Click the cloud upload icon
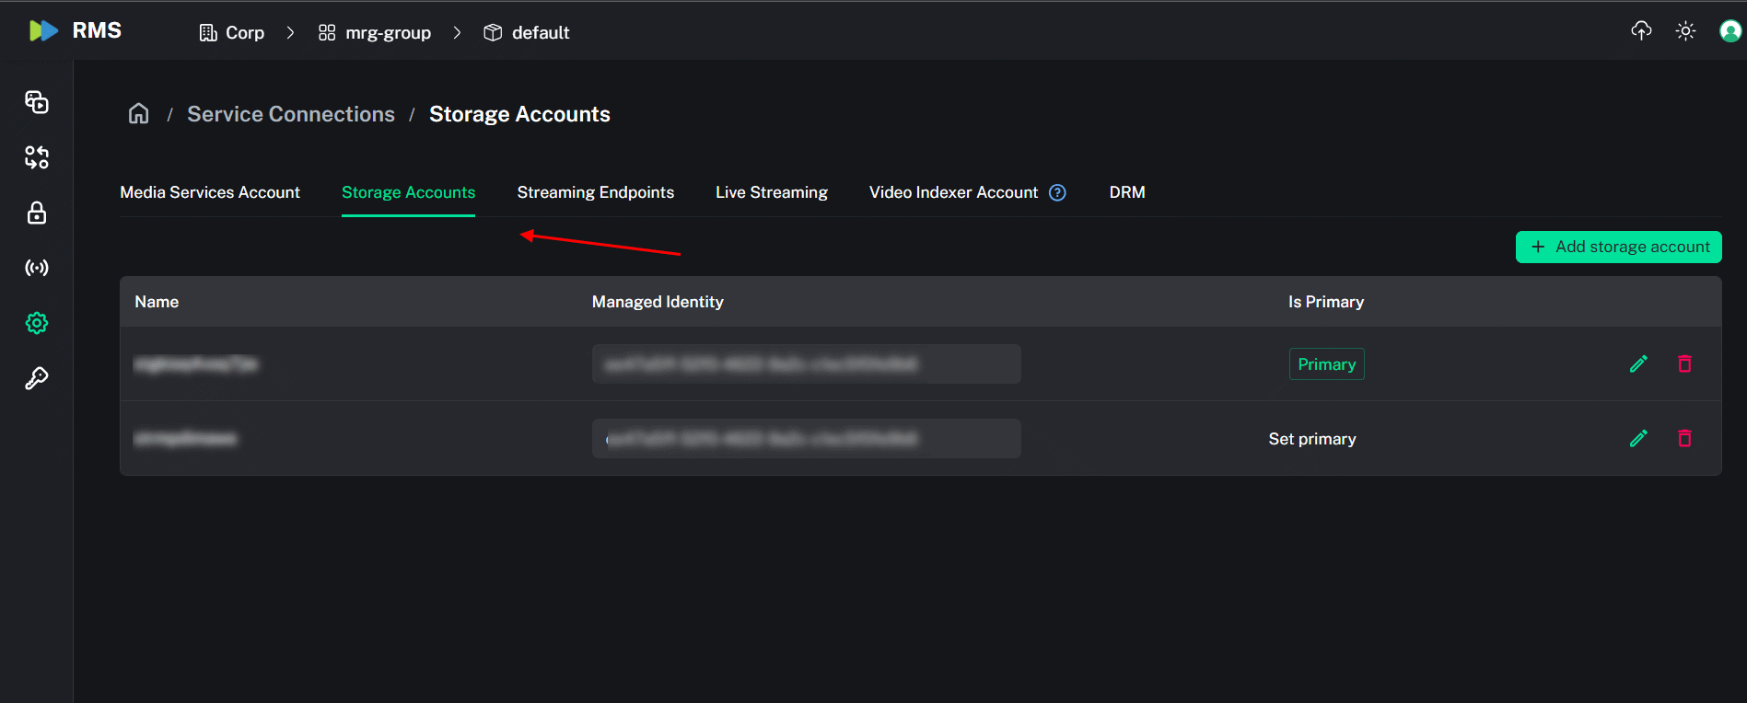The image size is (1747, 703). 1641,30
